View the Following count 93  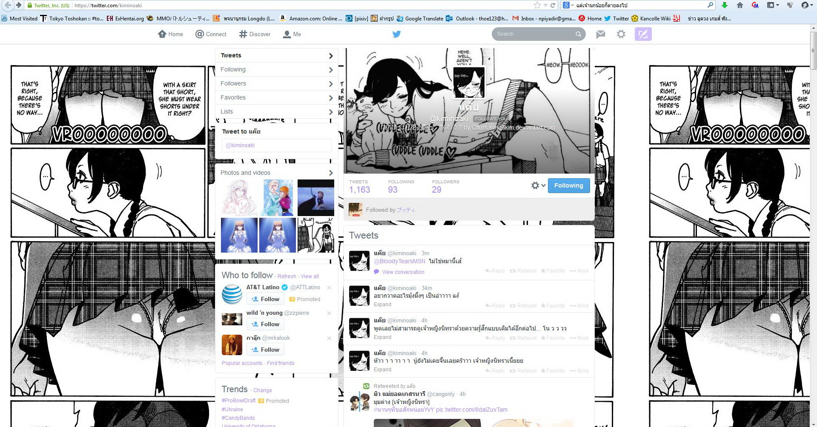(x=401, y=187)
